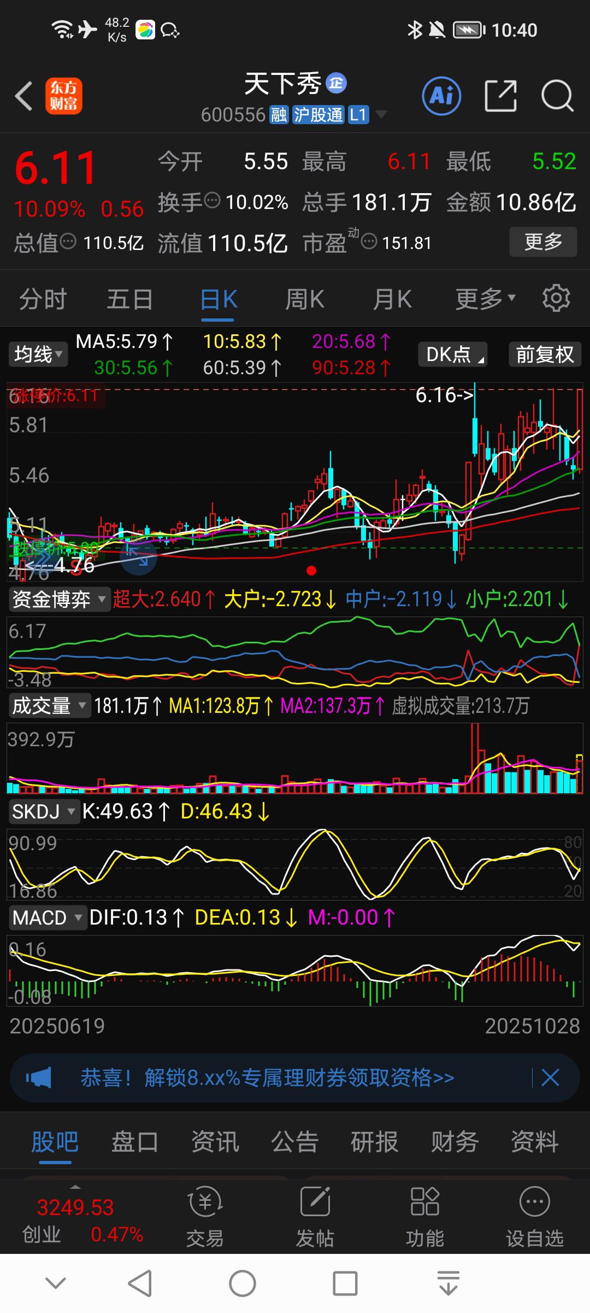
Task: Tap the 天下秀 stock title
Action: [x=282, y=84]
